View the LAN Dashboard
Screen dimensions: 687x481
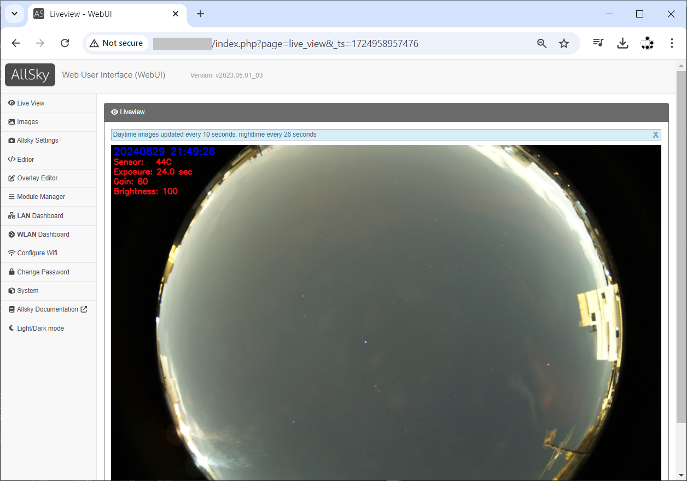tap(48, 216)
